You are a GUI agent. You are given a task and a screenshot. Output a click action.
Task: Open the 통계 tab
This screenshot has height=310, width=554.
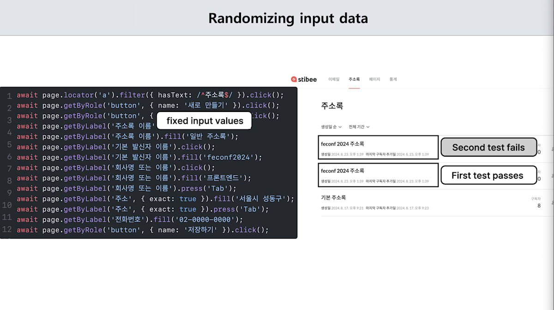point(393,79)
